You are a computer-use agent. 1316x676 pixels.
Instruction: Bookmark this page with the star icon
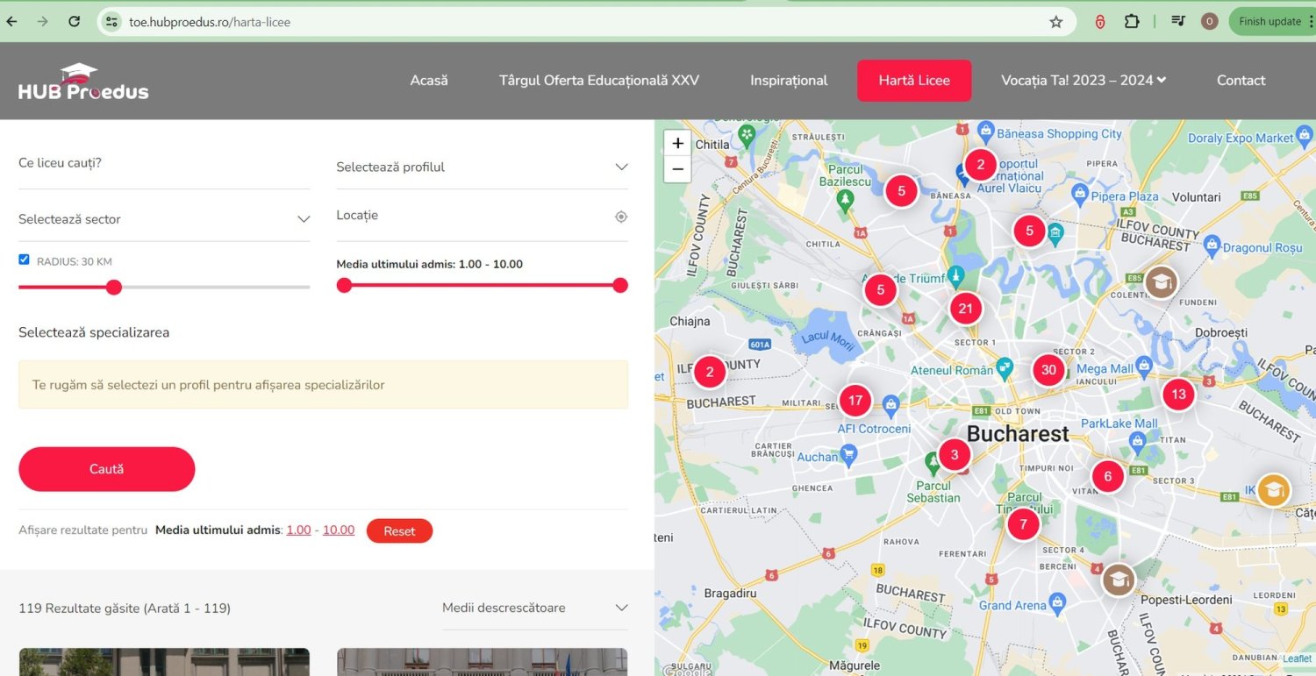(x=1056, y=22)
